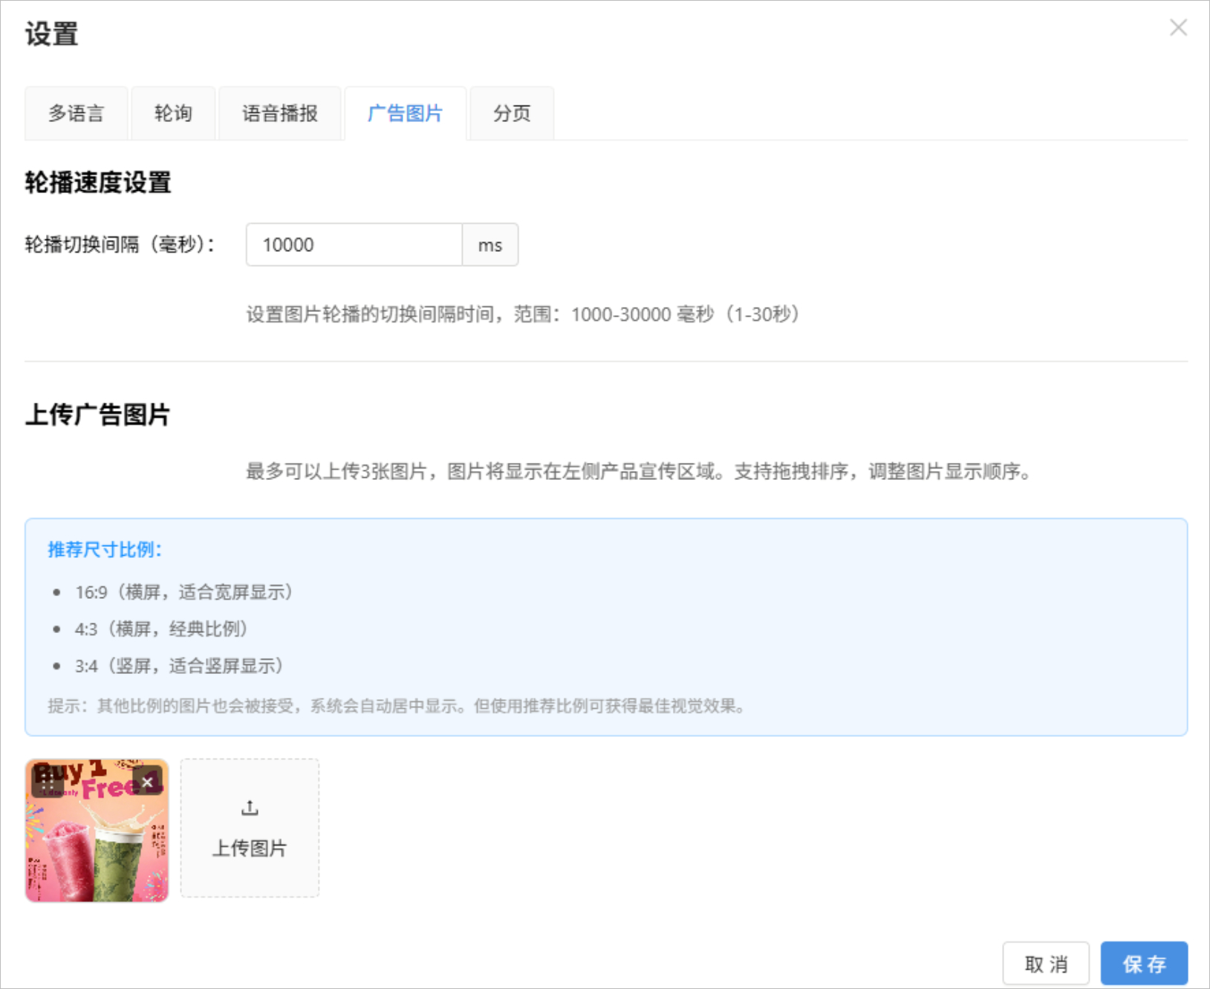Screen dimensions: 1210x989
Task: Click the 3:4 竖屏 ratio list item
Action: 179,666
